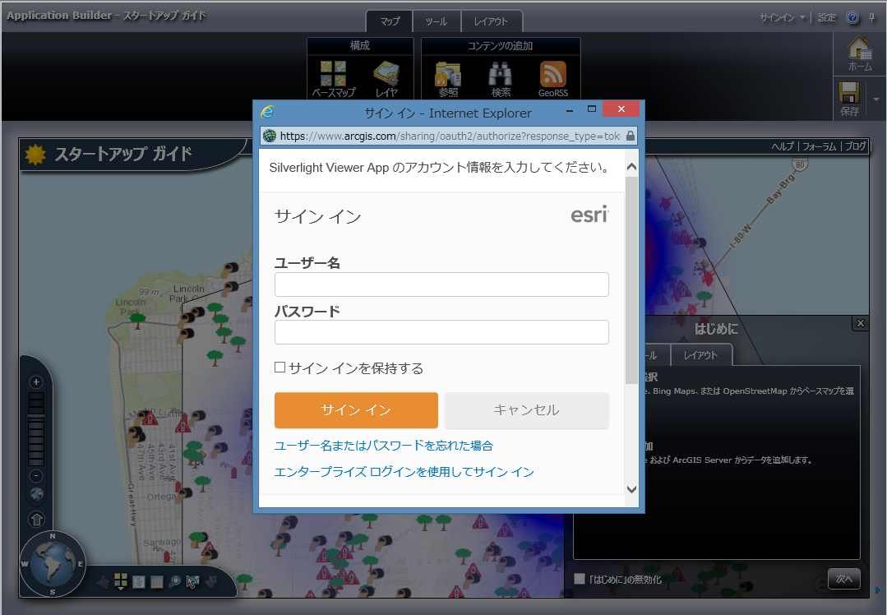The width and height of the screenshot is (887, 615).
Task: Click the dimmed first icon in map toolbar
Action: click(103, 581)
